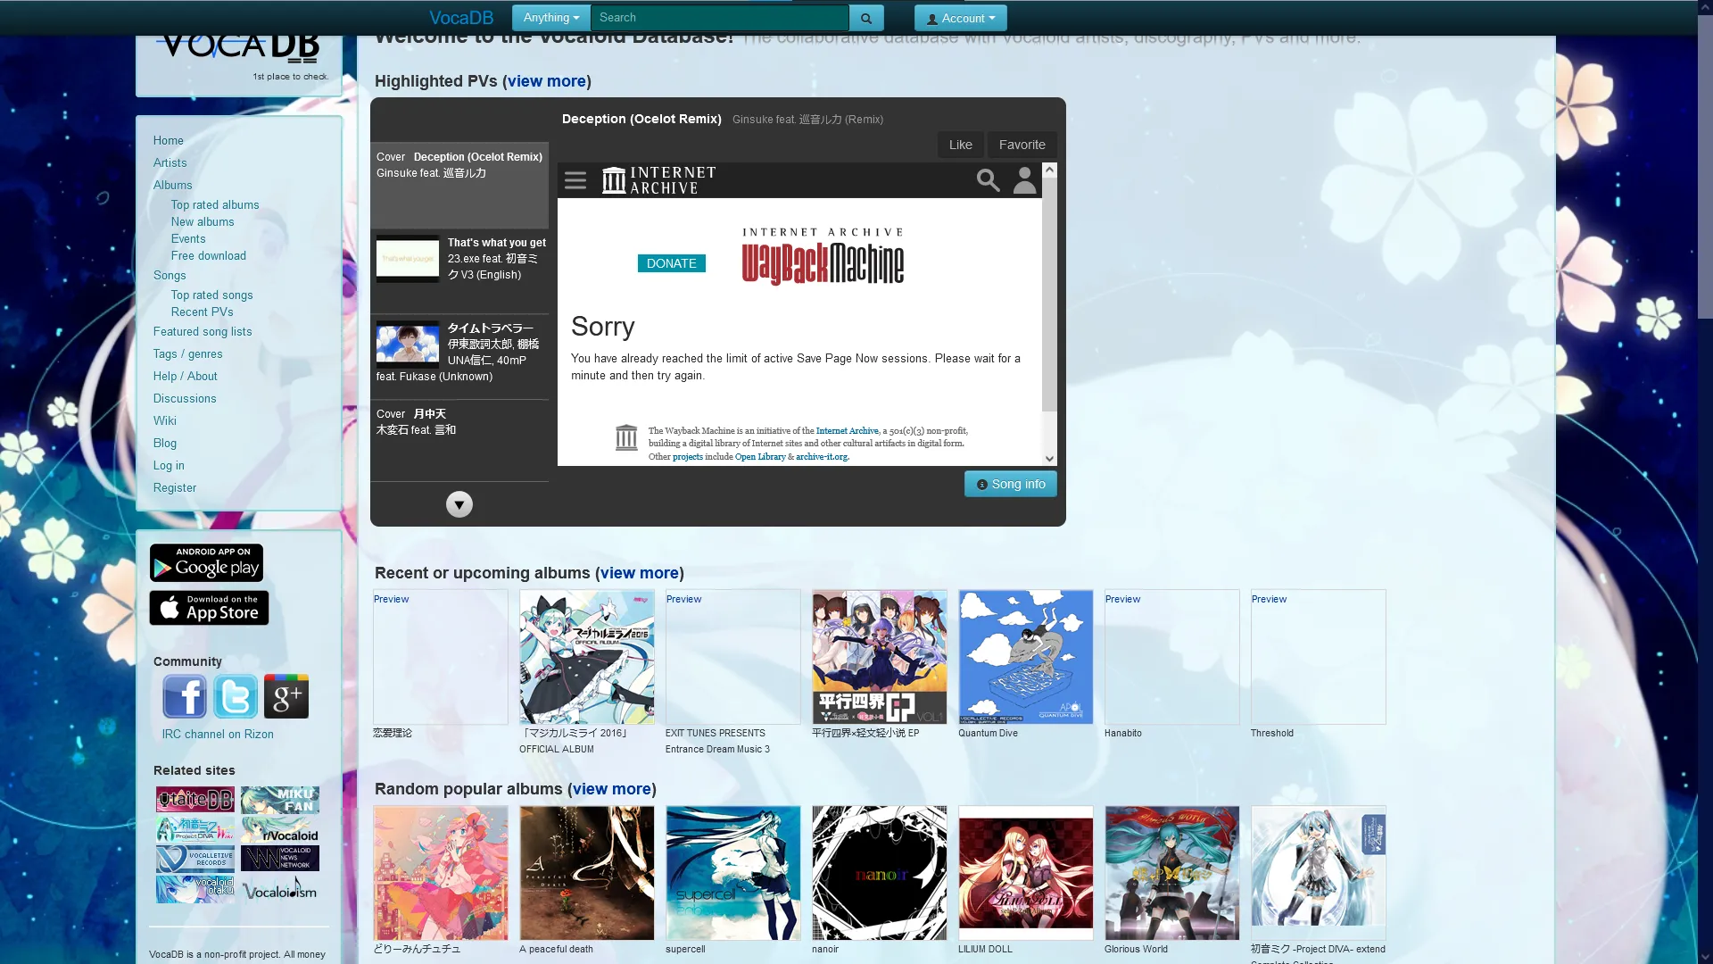Click the Facebook community icon
This screenshot has height=964, width=1713.
pyautogui.click(x=185, y=696)
